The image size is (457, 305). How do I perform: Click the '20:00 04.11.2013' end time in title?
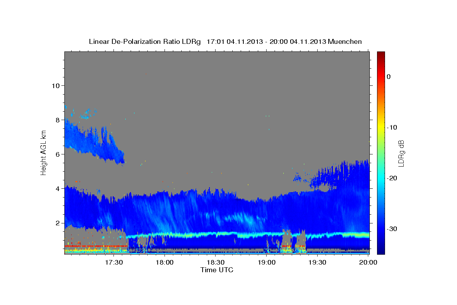[x=298, y=42]
